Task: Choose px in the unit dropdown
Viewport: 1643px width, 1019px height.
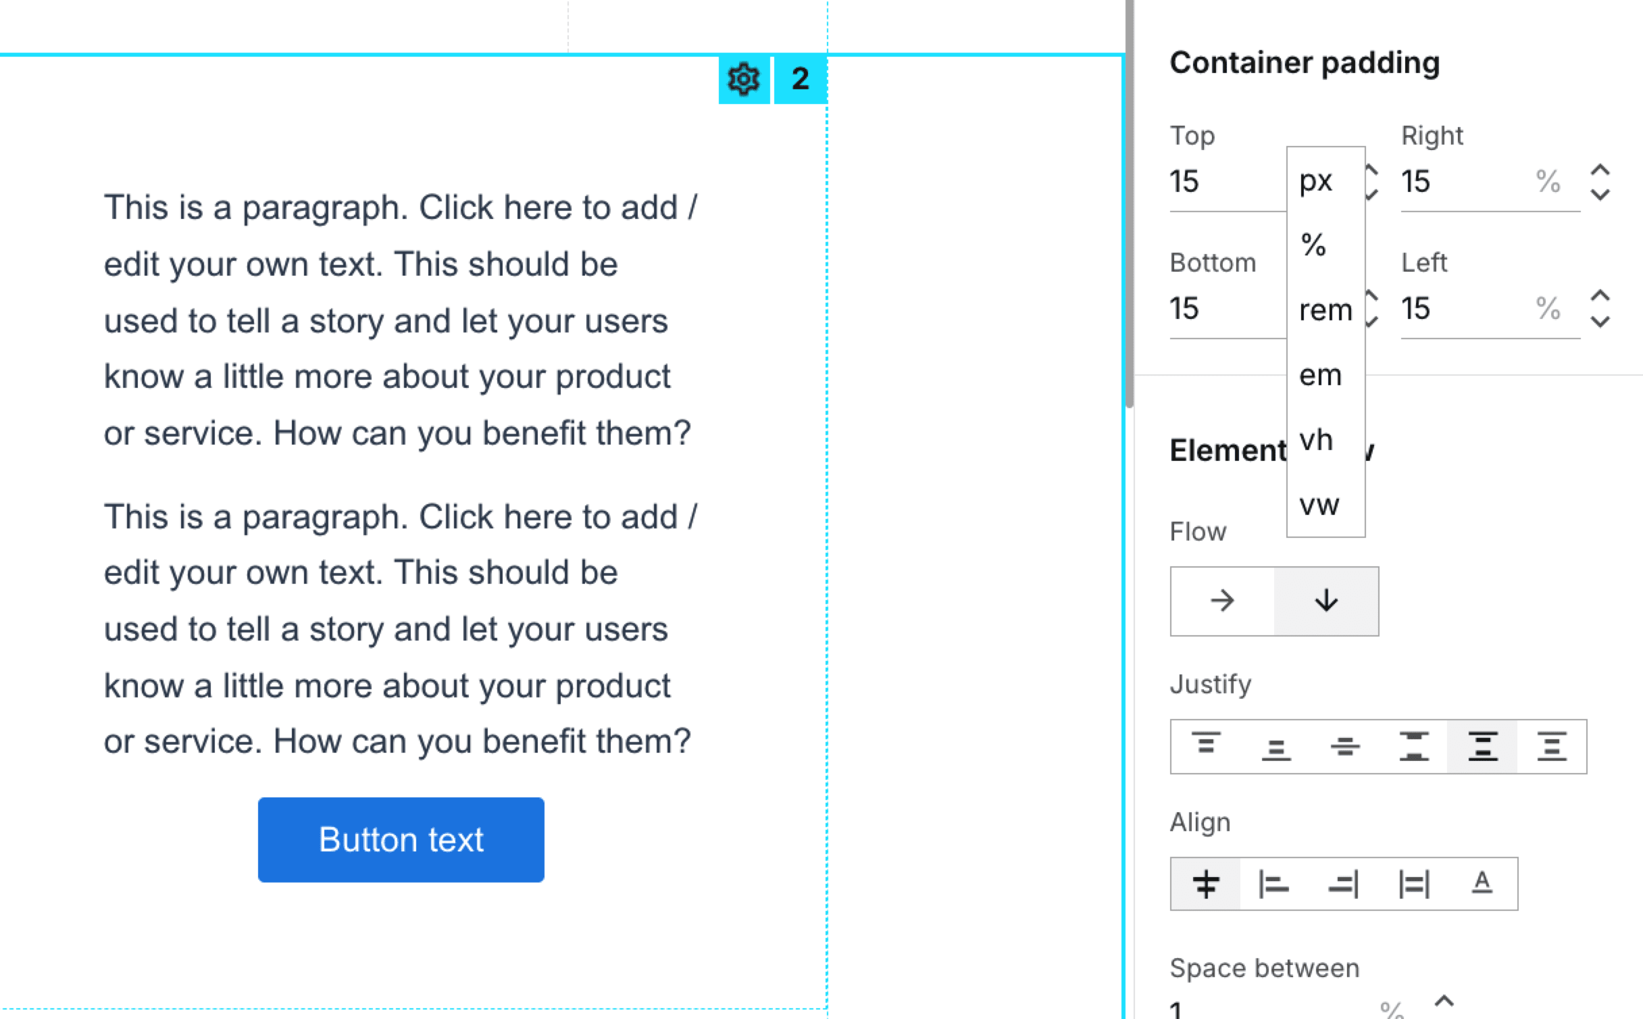Action: pos(1325,180)
